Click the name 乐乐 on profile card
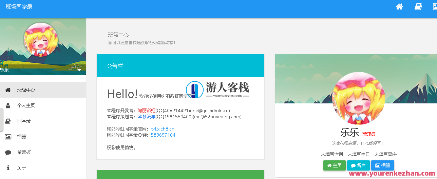437x179 pixels. [350, 132]
